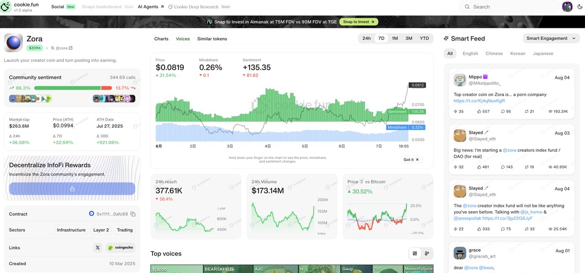Click the cookie.fun logo icon
The height and width of the screenshot is (273, 585).
pos(6,7)
